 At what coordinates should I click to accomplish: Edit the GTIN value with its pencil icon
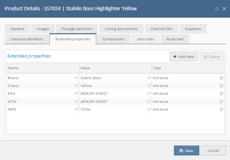[149, 101]
